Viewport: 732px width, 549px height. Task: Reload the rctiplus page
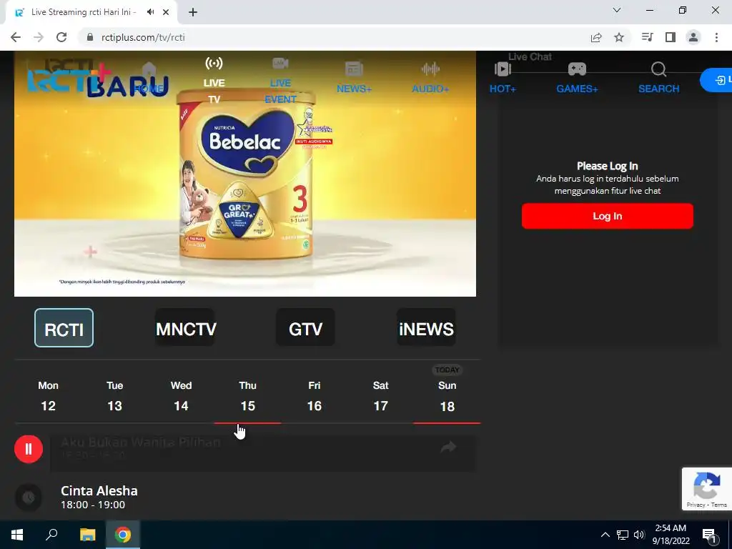[61, 37]
